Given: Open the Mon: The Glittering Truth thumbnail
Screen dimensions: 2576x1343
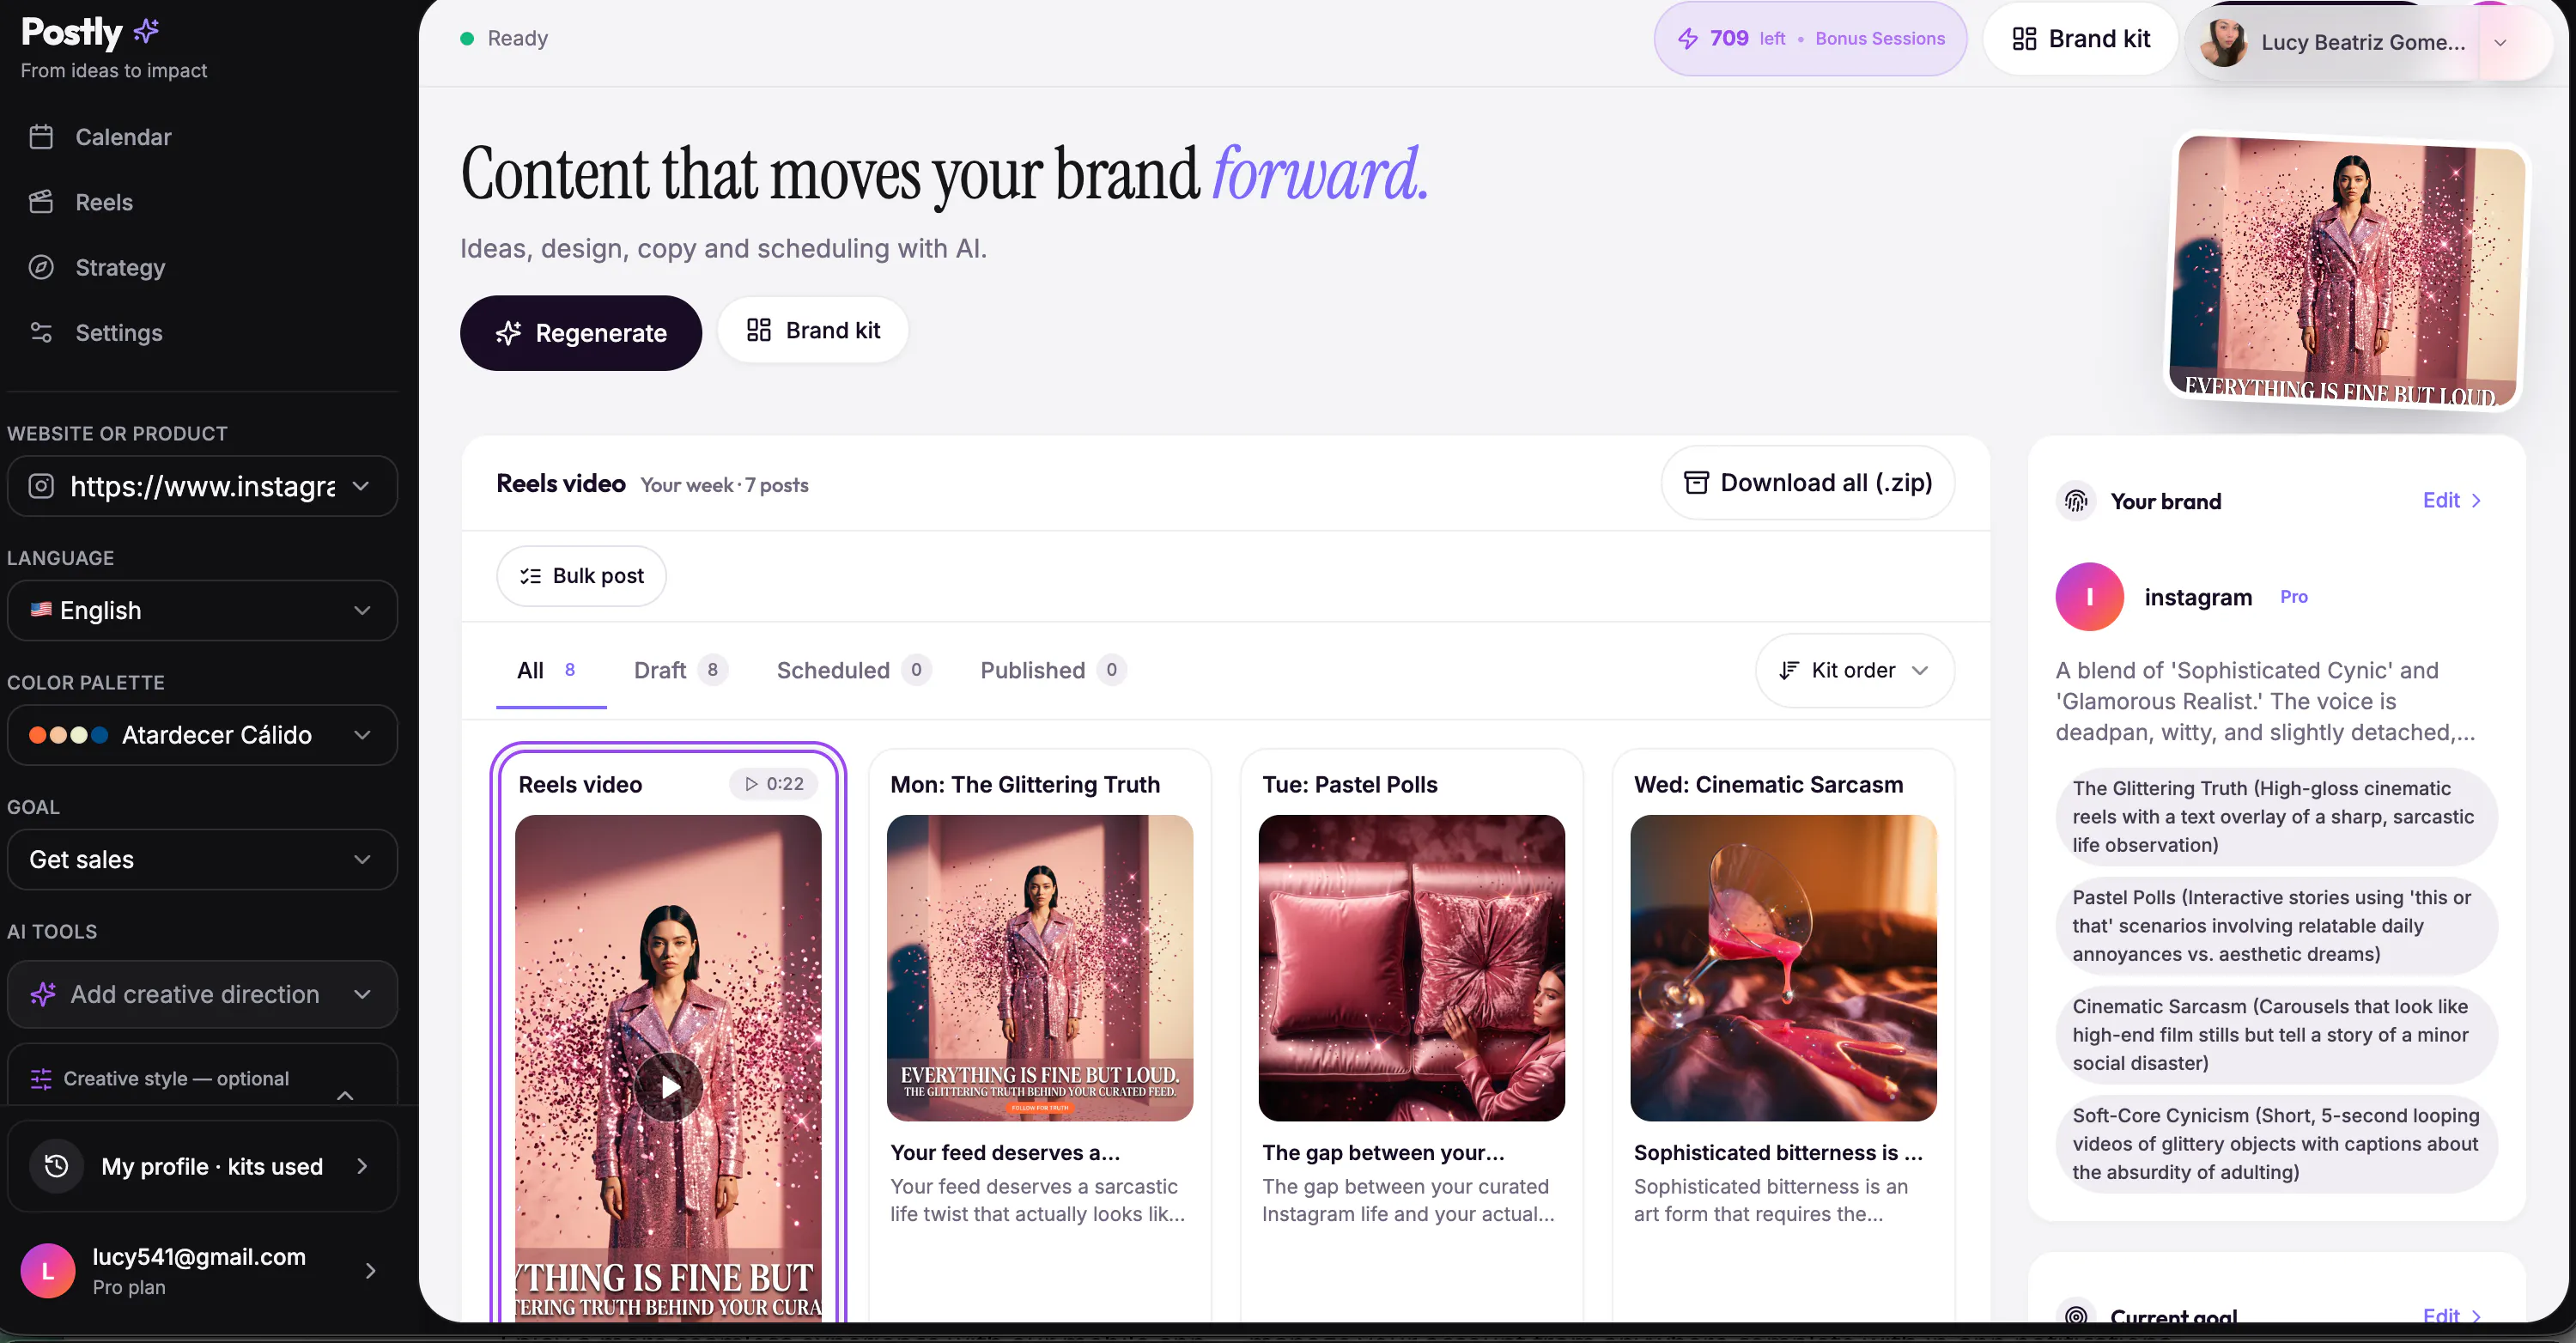Looking at the screenshot, I should pyautogui.click(x=1040, y=968).
